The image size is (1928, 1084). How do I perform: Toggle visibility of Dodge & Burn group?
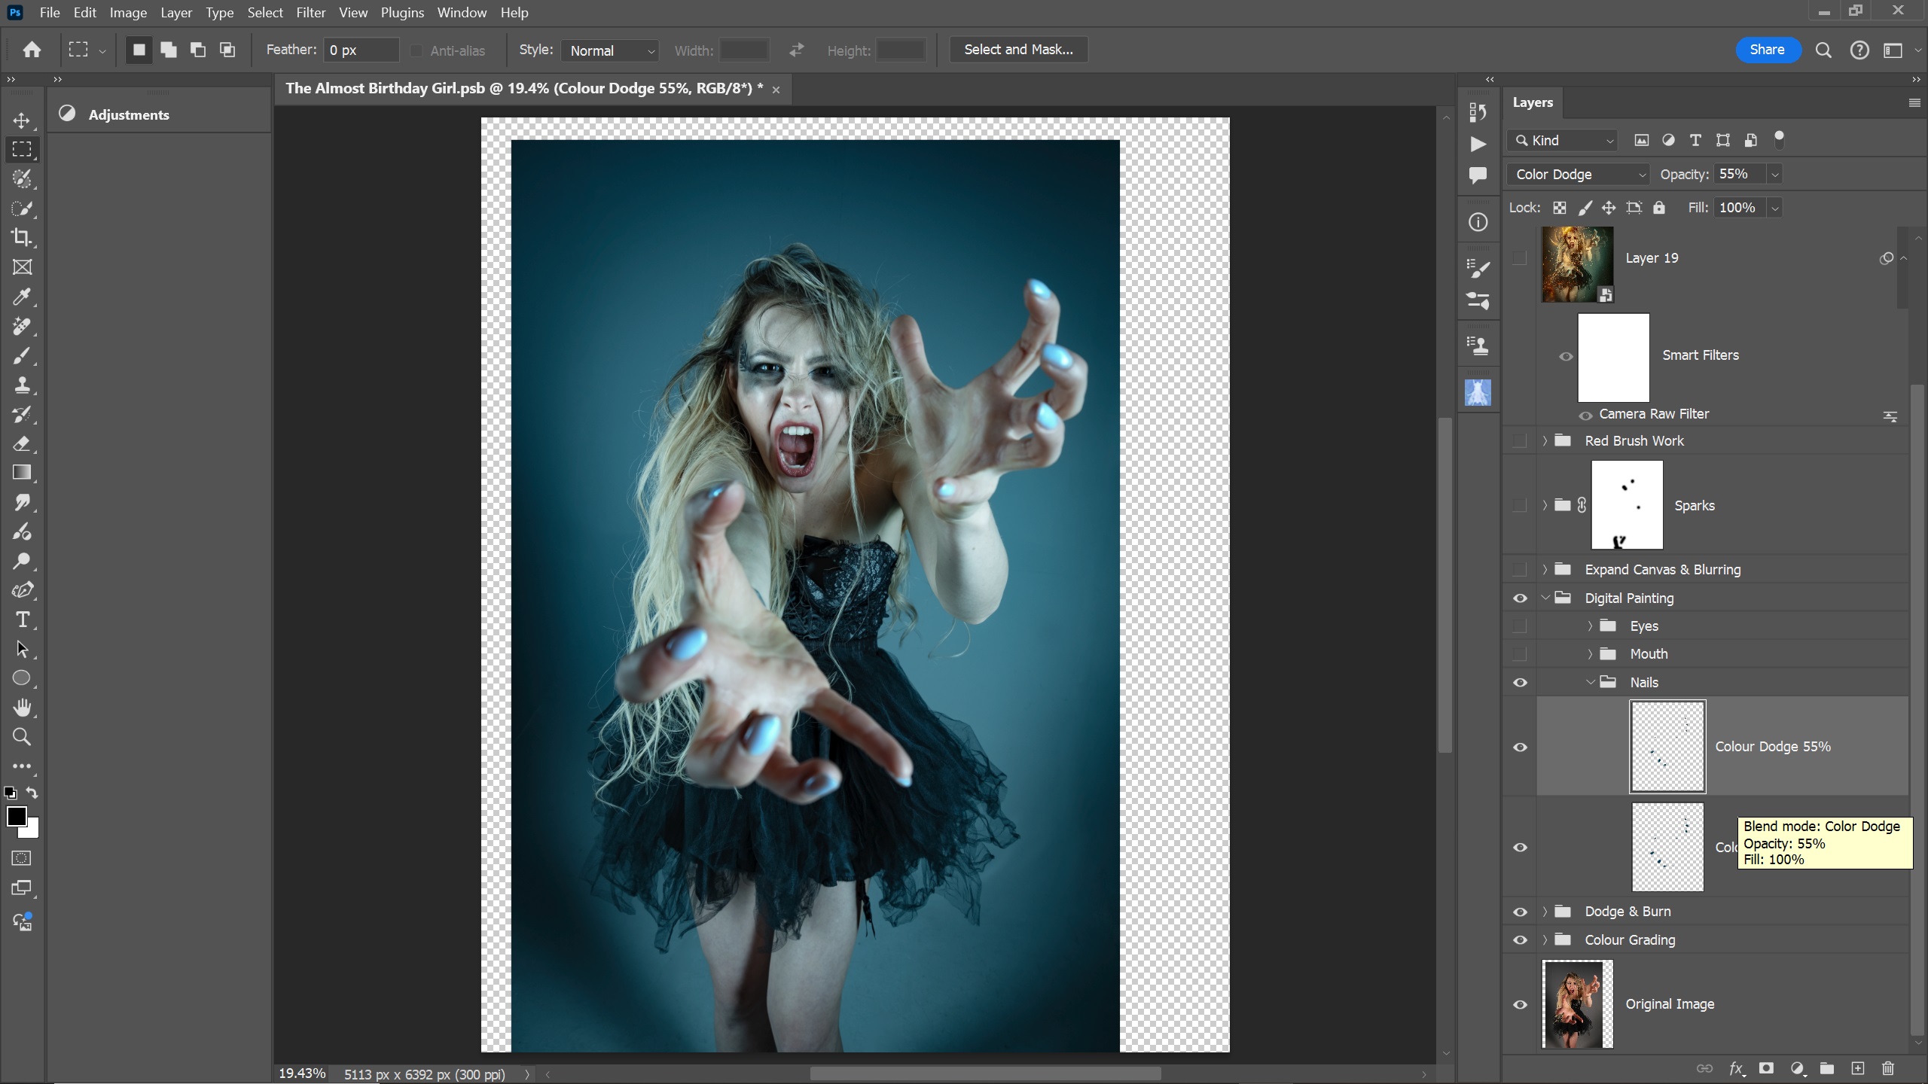1520,912
